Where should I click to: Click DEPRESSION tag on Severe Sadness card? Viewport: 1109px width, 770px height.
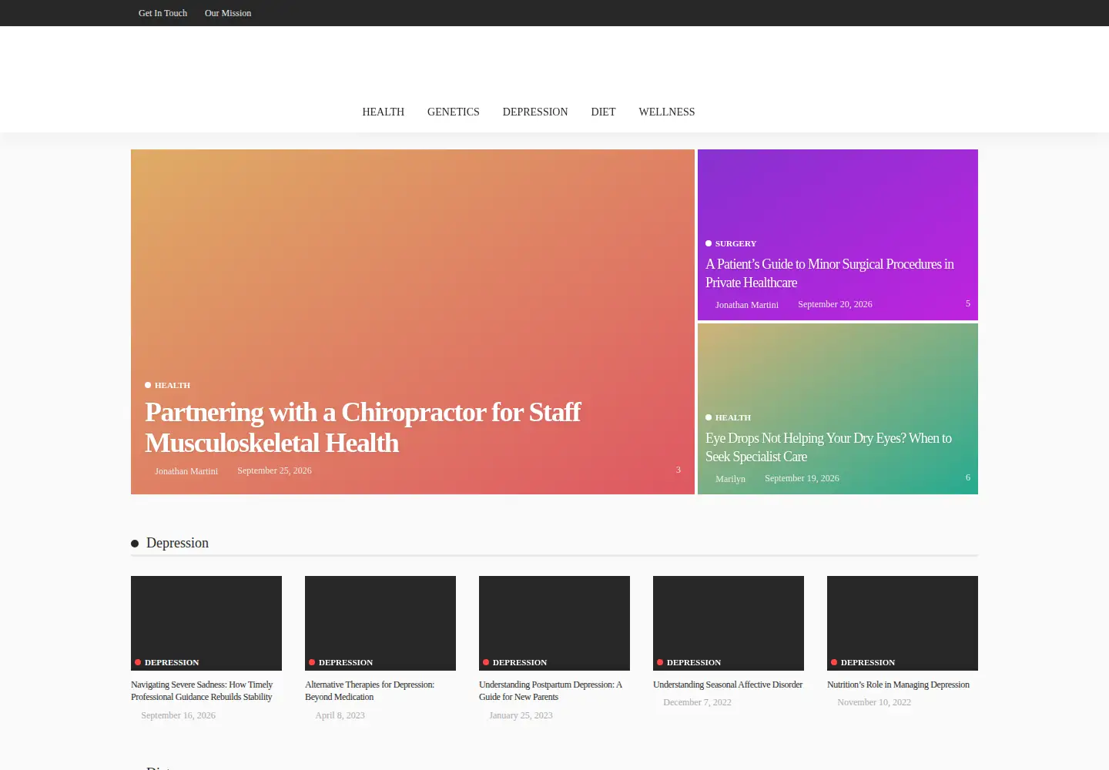(172, 662)
